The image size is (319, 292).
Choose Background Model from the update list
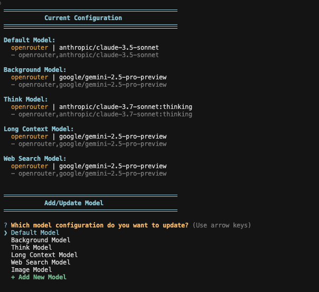coord(40,240)
